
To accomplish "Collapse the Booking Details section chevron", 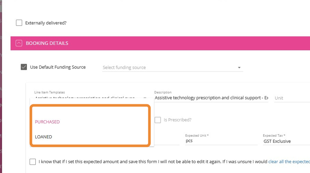I will (19, 43).
